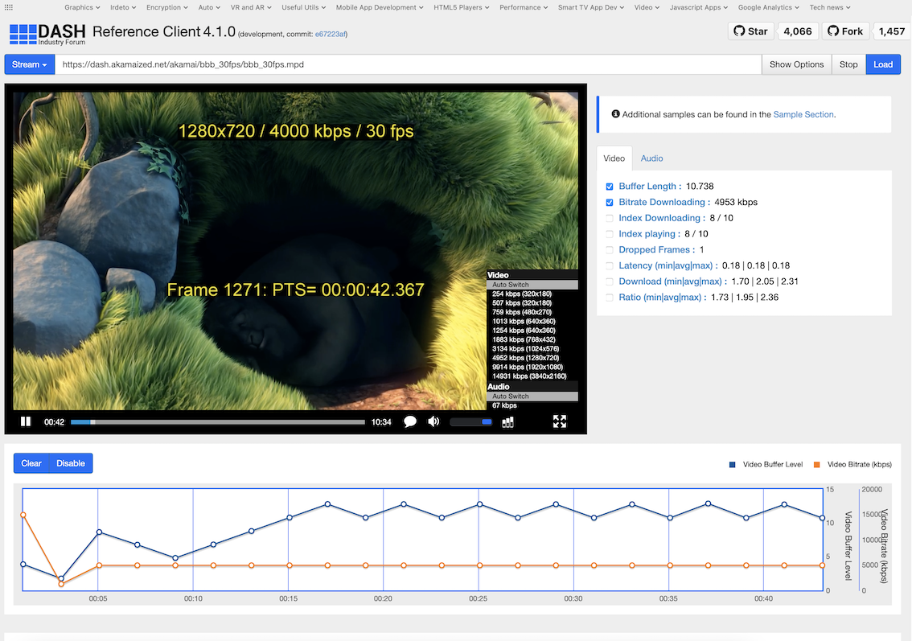
Task: Click the GitHub Fork button
Action: pos(846,31)
